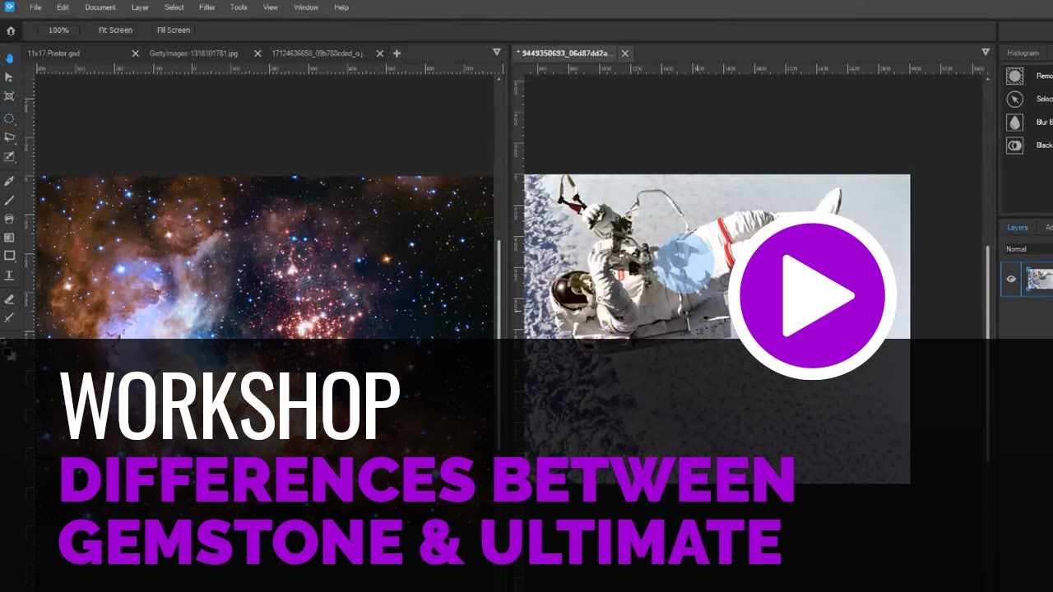Select the astronaut layer thumbnail
The width and height of the screenshot is (1053, 592).
pos(1038,278)
